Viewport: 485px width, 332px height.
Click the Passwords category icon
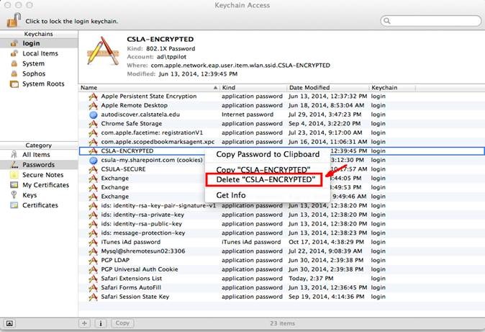click(x=14, y=164)
